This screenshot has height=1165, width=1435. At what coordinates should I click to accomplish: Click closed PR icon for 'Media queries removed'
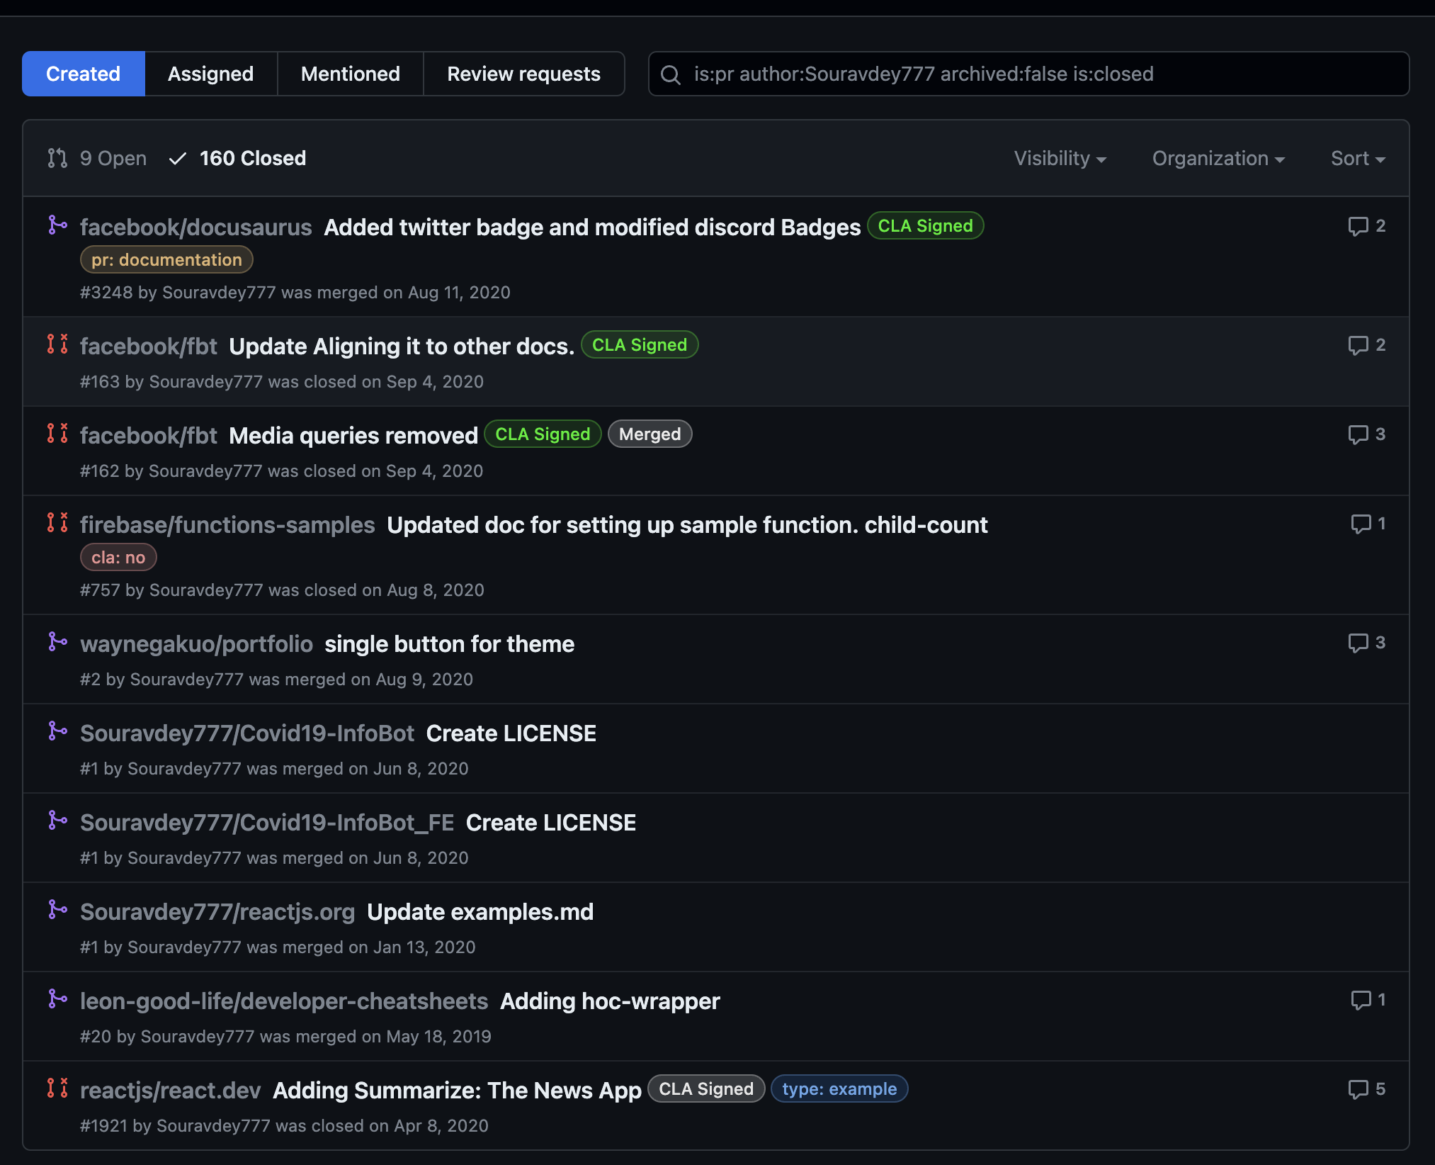coord(57,434)
